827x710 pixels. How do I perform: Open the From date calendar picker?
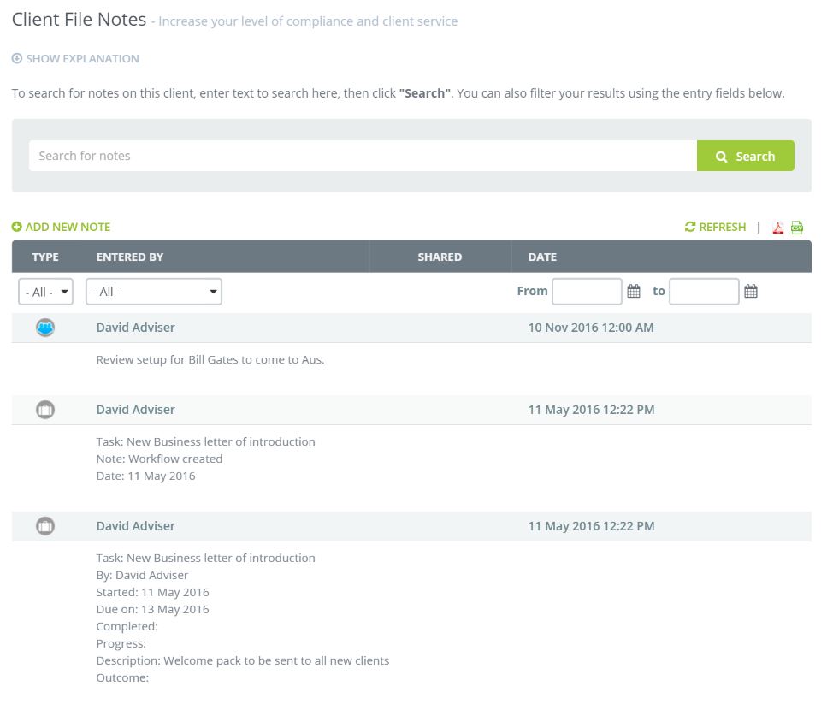click(634, 292)
